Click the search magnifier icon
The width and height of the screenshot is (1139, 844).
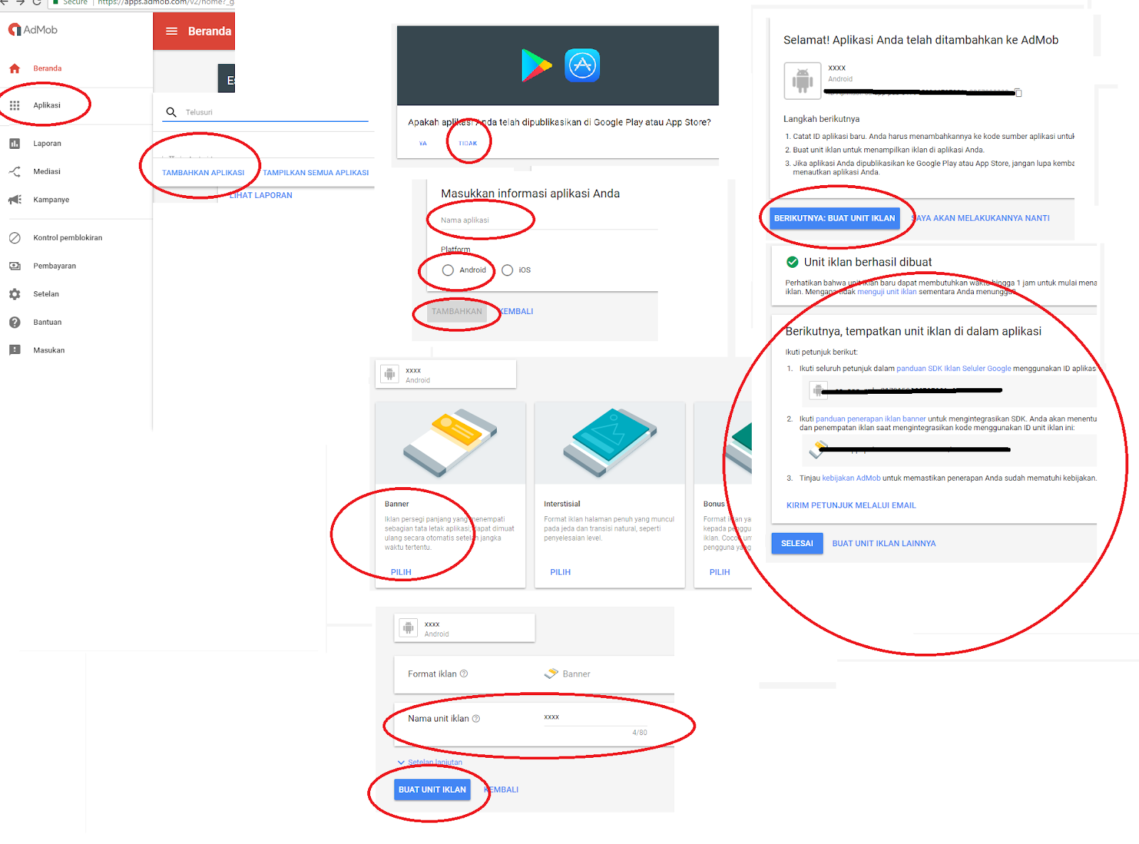click(171, 112)
